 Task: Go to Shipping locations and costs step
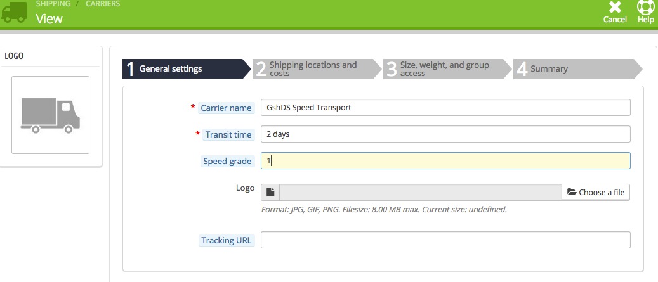(314, 68)
